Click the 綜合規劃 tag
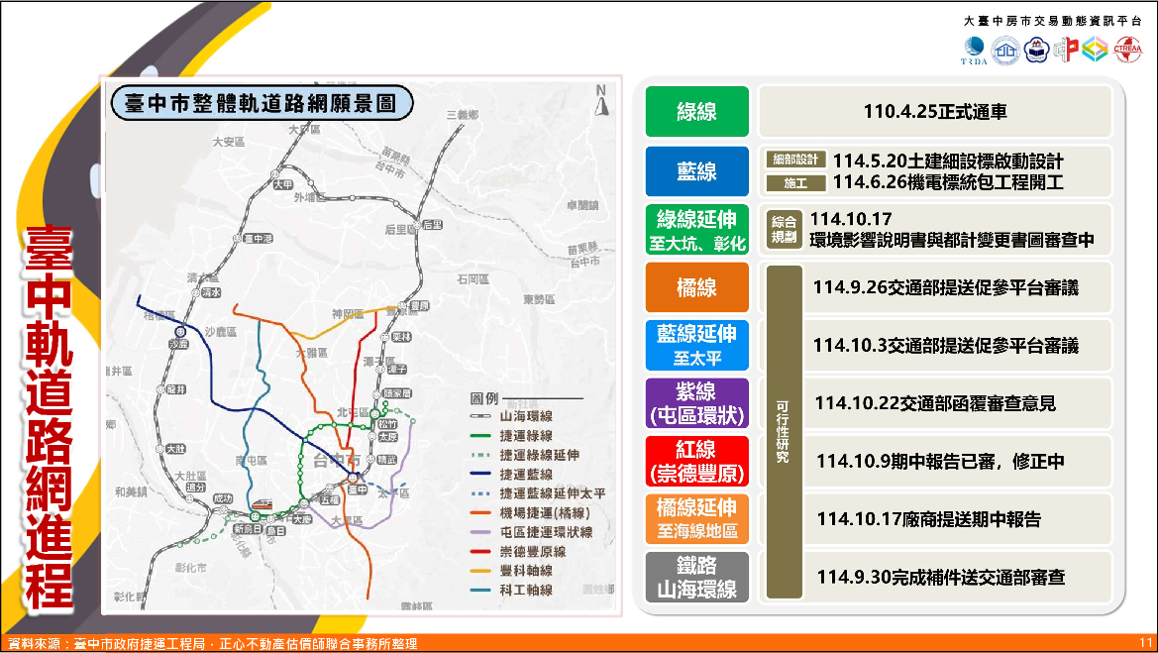 point(784,229)
